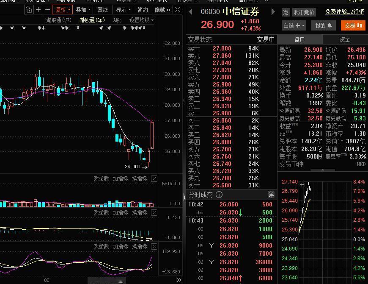Open price alerts via the 提醒 bell icon
The height and width of the screenshot is (284, 368).
pos(324,25)
